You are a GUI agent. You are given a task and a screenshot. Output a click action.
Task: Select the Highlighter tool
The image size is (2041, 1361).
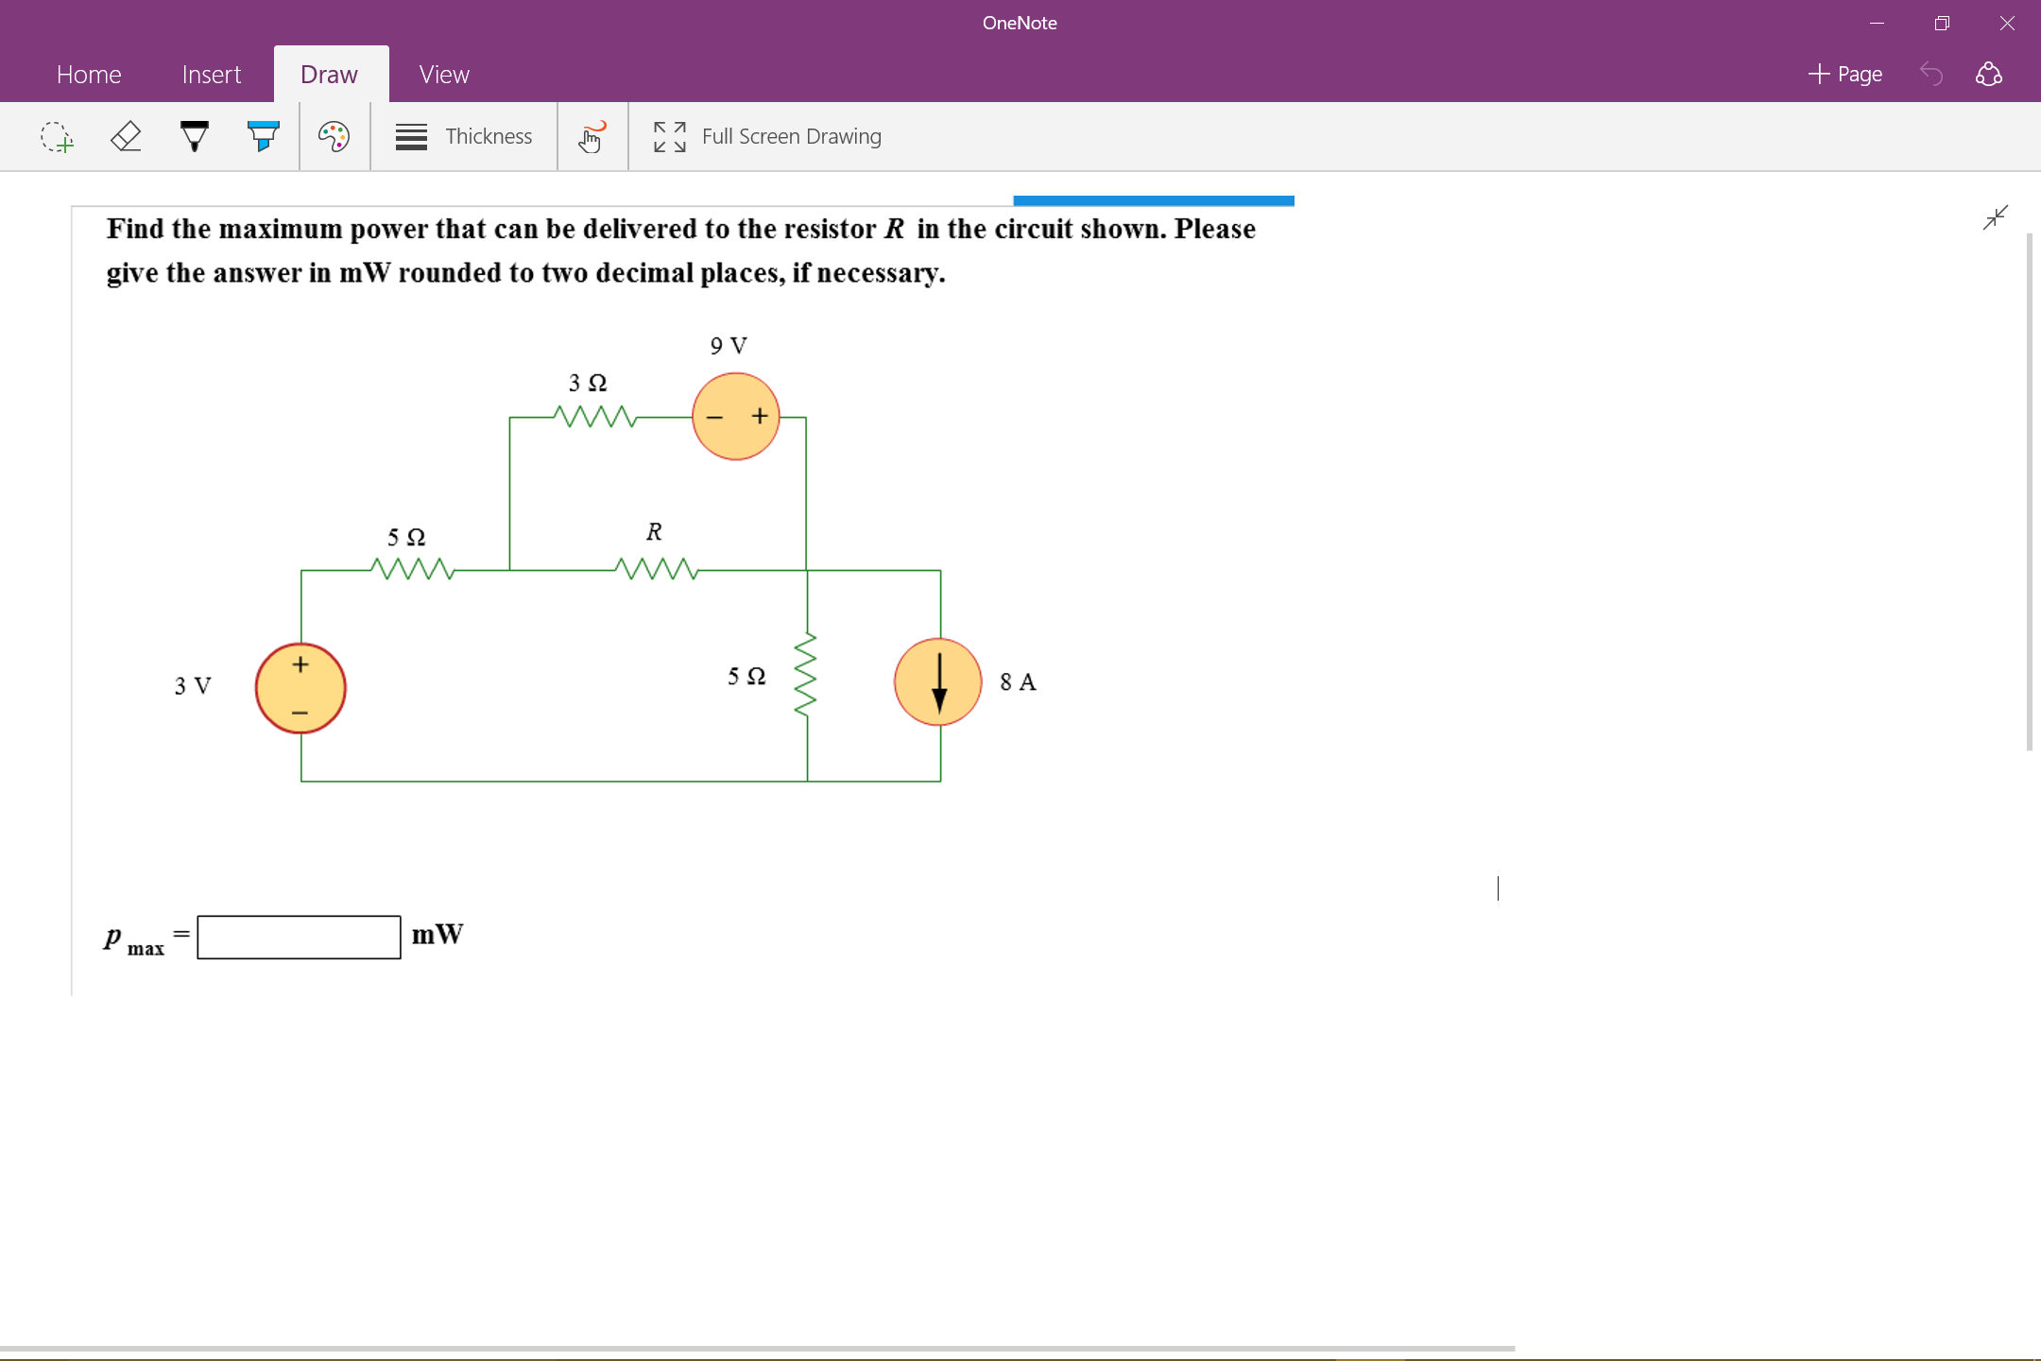pos(261,136)
